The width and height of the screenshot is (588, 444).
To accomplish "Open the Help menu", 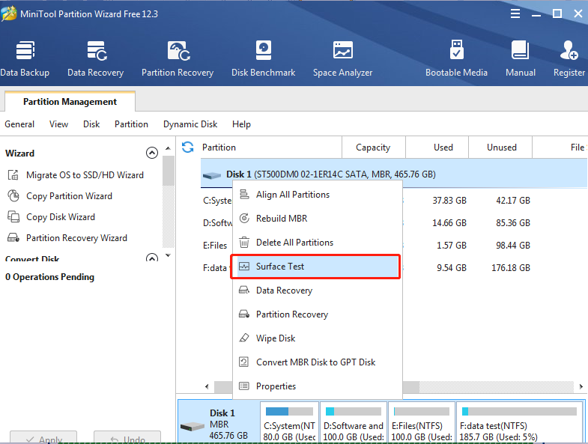I will click(x=241, y=124).
